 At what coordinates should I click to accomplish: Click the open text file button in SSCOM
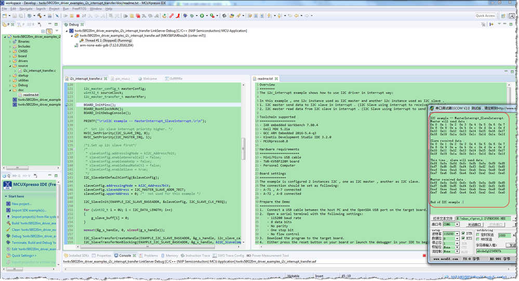[443, 219]
